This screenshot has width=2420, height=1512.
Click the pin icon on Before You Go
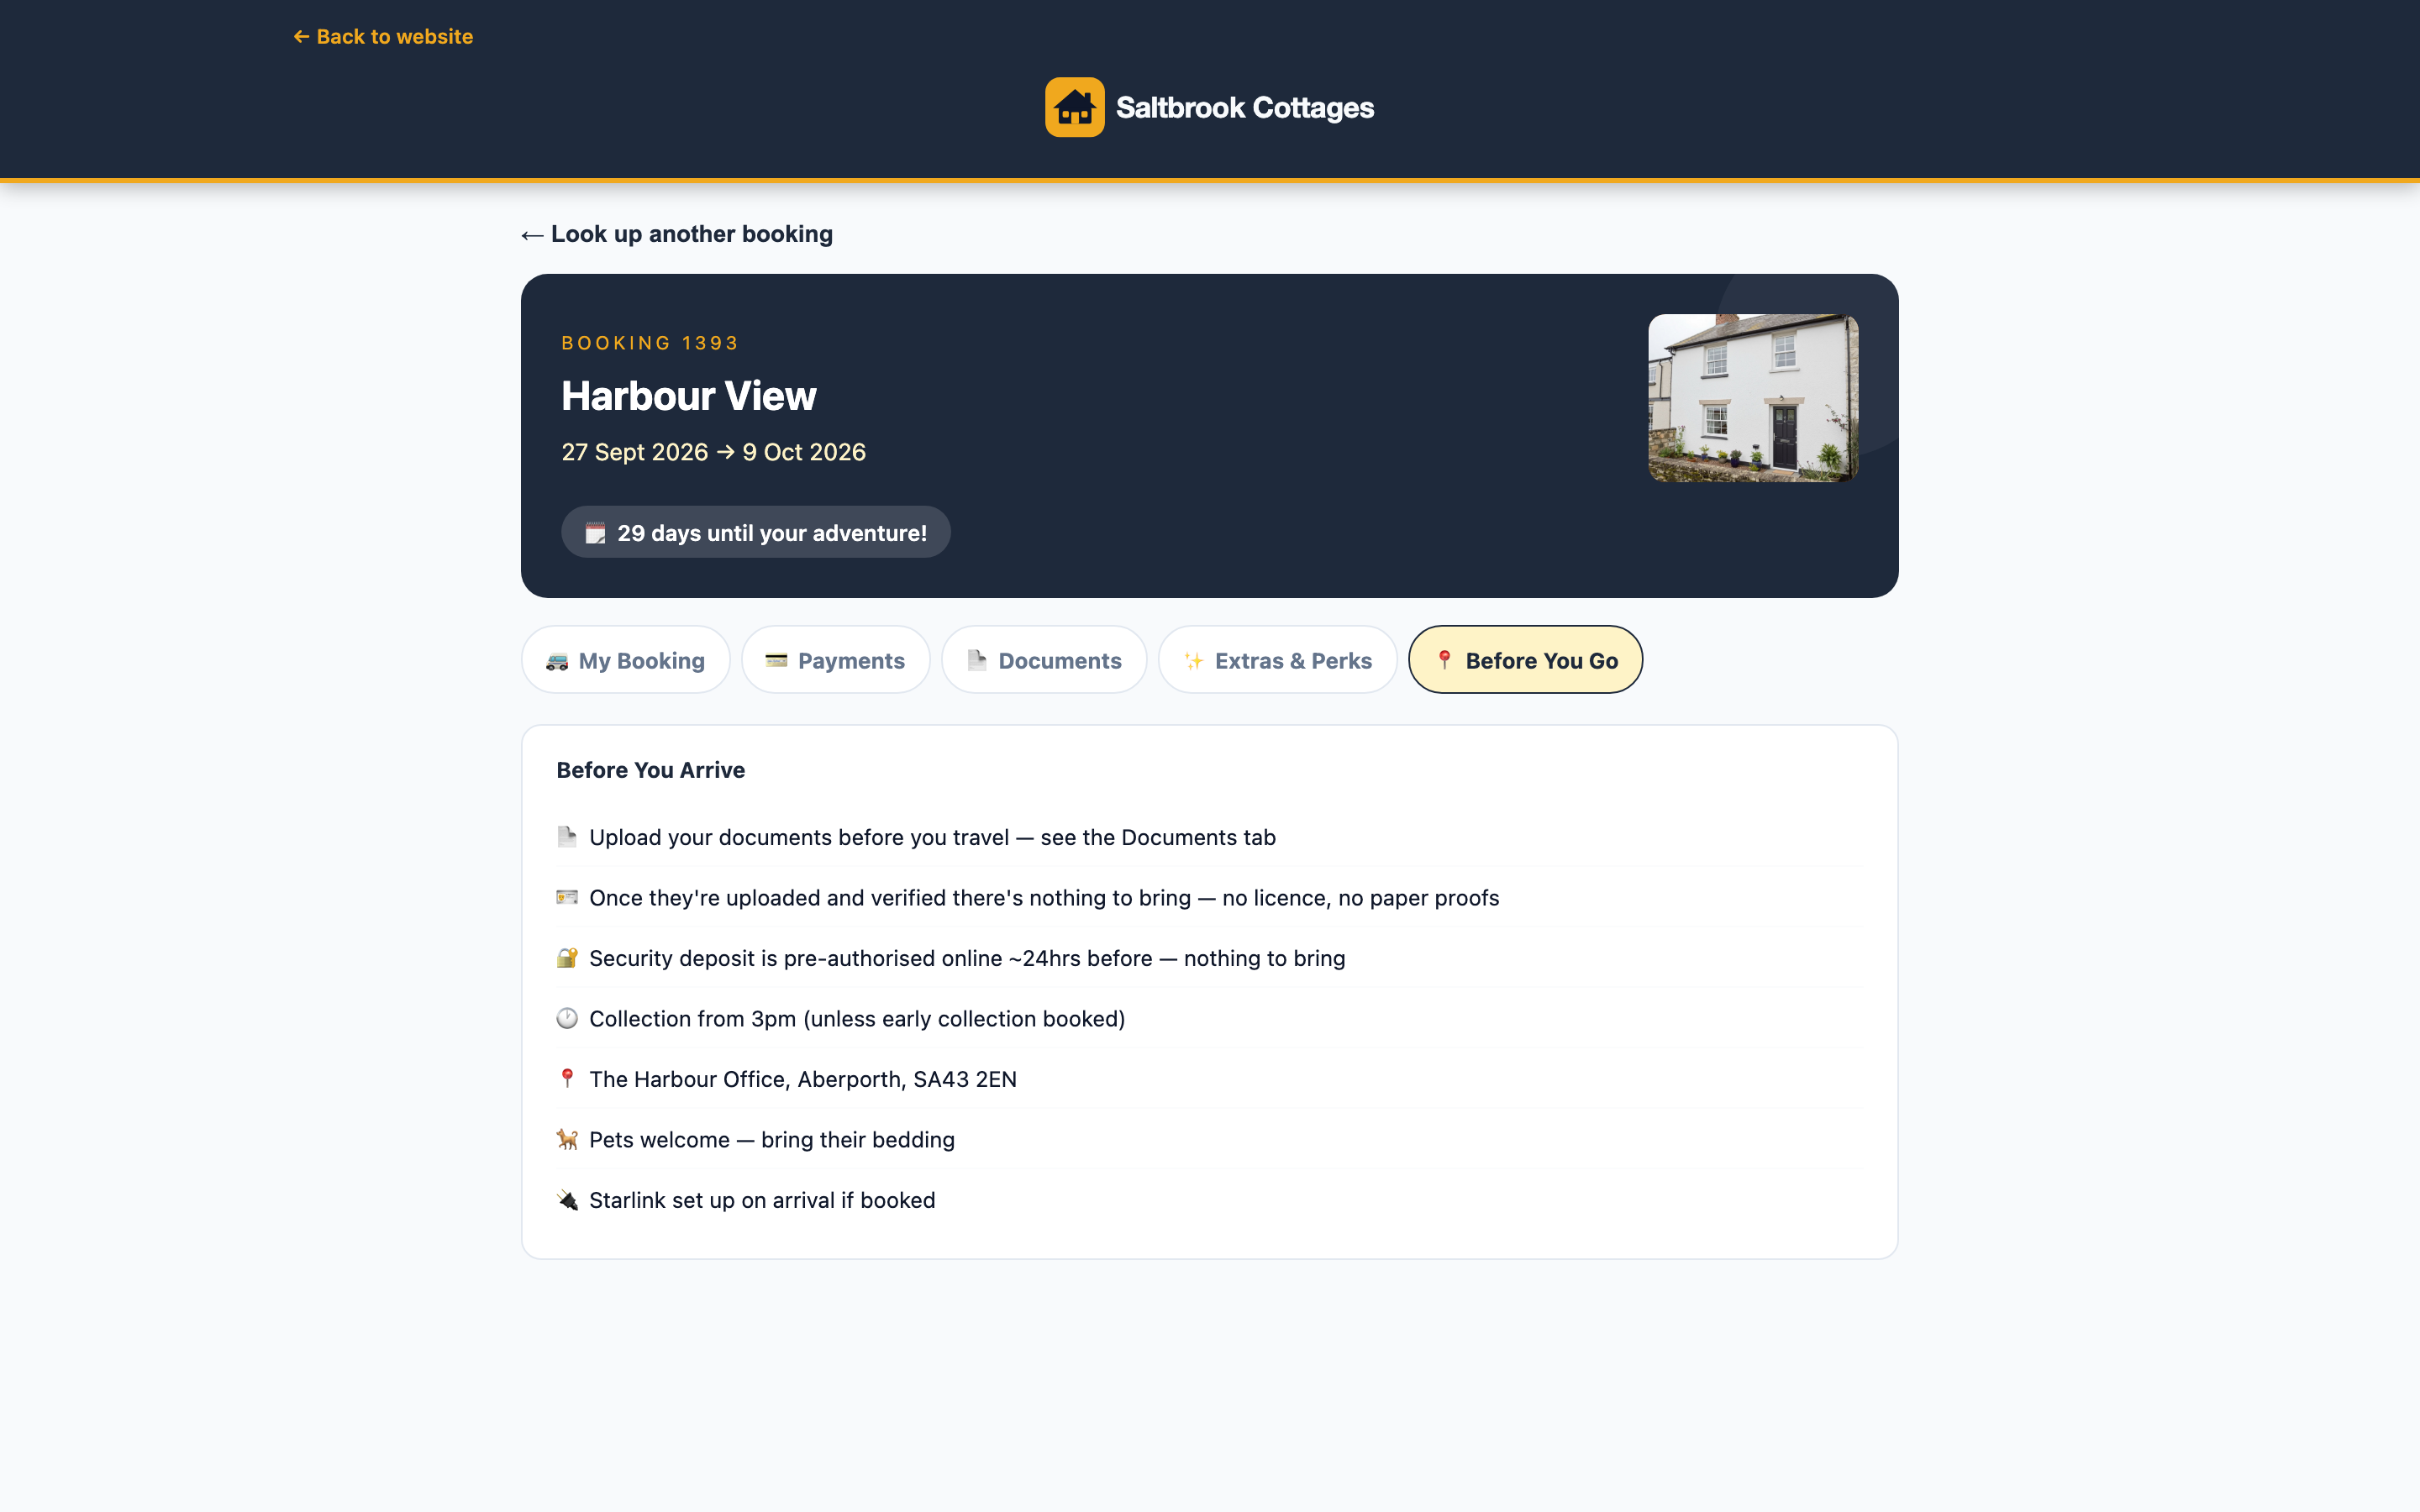point(1444,660)
